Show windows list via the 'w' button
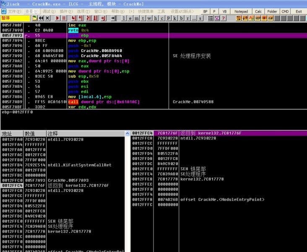The image size is (307, 252). pos(149,18)
